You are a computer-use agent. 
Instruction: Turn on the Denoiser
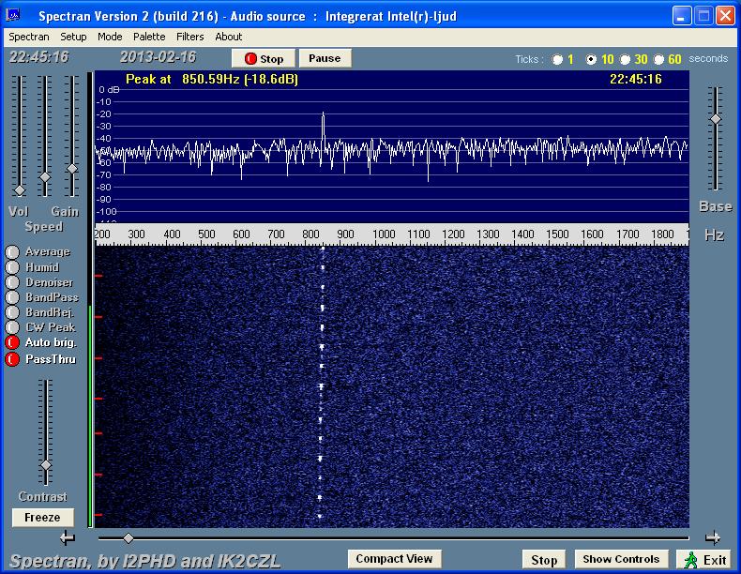coord(12,282)
